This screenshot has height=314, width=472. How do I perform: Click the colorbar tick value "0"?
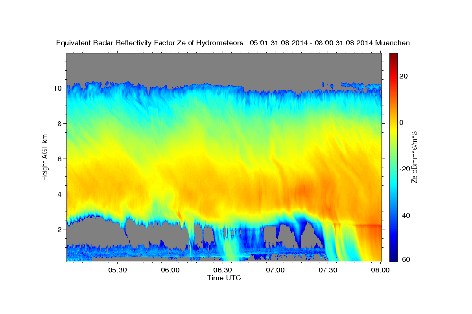coord(402,122)
